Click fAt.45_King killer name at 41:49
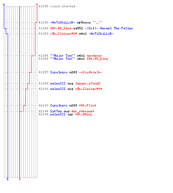Screen dimensions: 173x193 [x=61, y=28]
